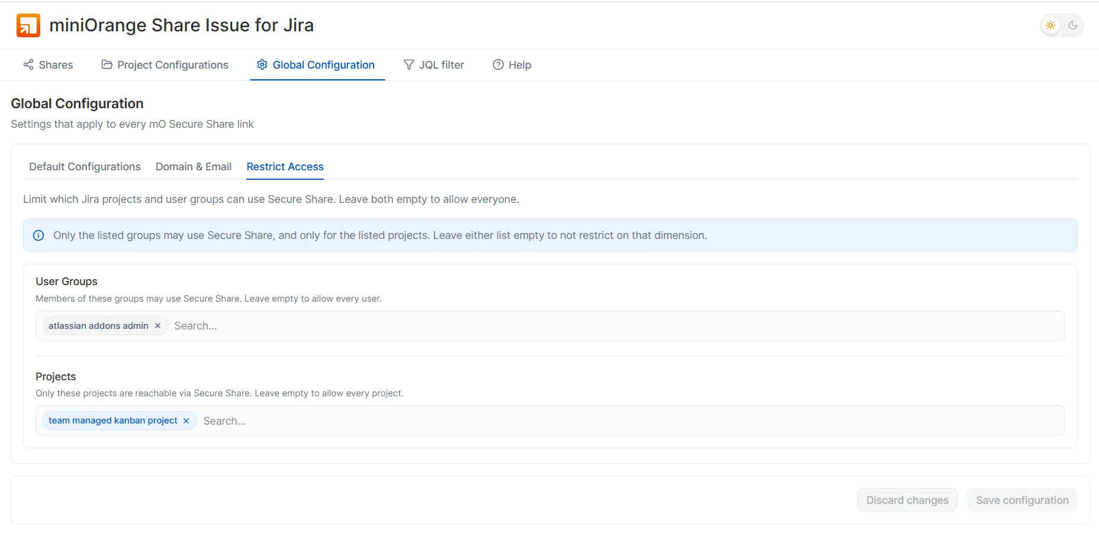Click the info icon in the blue banner
Viewport: 1099px width, 553px height.
(38, 235)
